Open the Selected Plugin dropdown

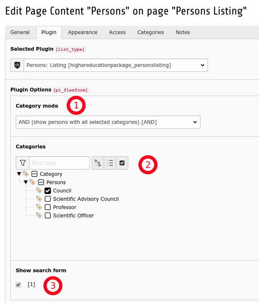pyautogui.click(x=115, y=65)
